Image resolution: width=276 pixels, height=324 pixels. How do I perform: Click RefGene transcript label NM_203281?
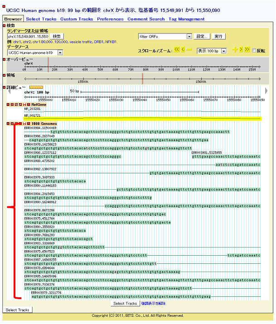tap(32, 109)
